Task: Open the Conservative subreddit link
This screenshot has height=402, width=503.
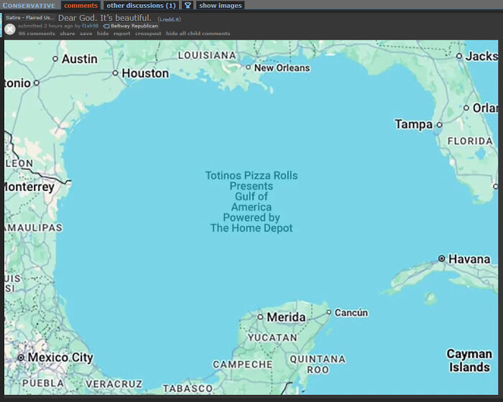Action: click(29, 5)
